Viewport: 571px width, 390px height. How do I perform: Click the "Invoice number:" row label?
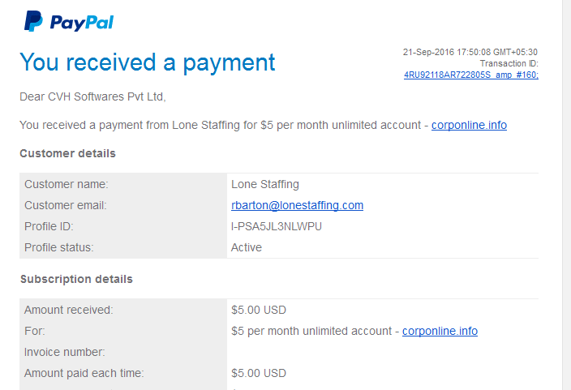66,352
